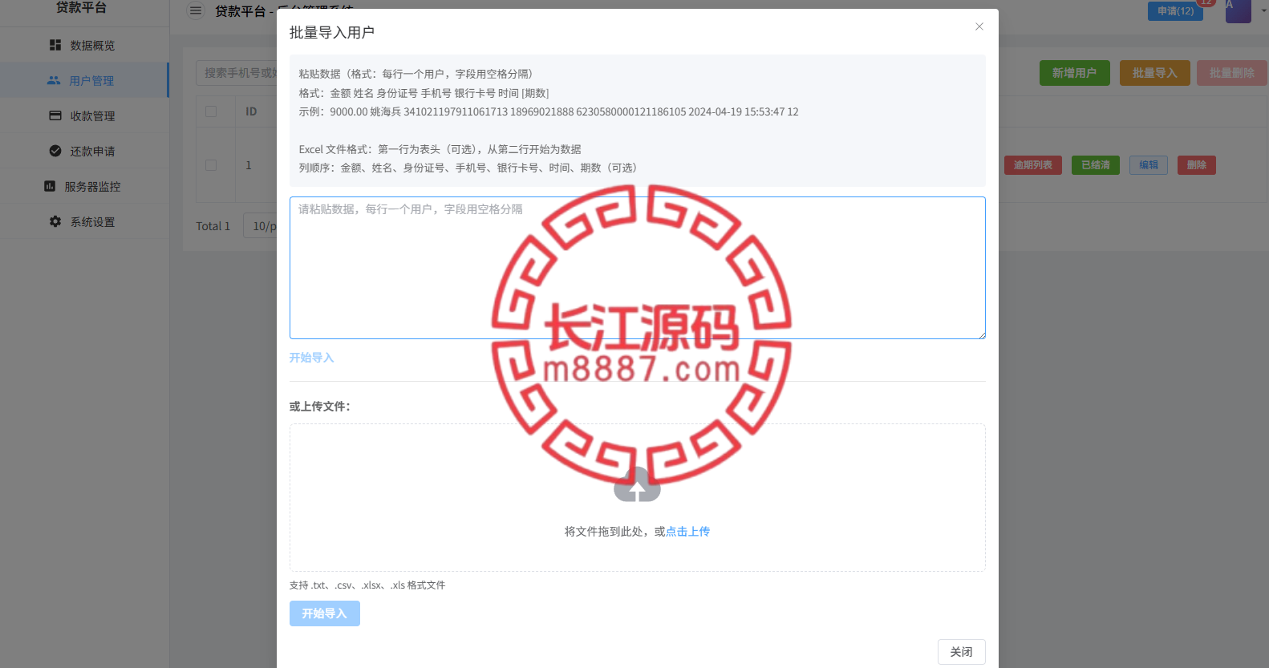Open the user avatar in top bar

pos(1238,10)
